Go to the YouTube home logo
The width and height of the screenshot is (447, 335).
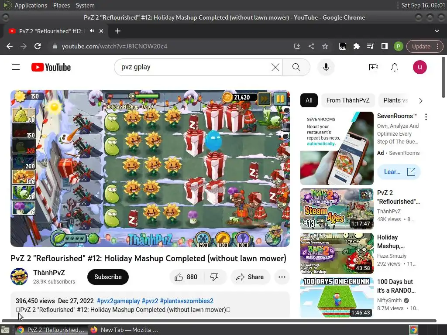point(51,67)
